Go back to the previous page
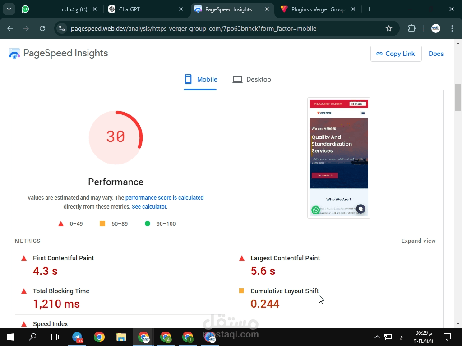This screenshot has width=462, height=346. (x=10, y=28)
